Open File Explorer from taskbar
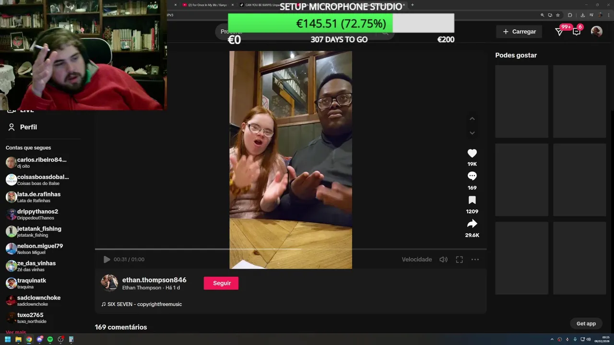 pos(18,339)
